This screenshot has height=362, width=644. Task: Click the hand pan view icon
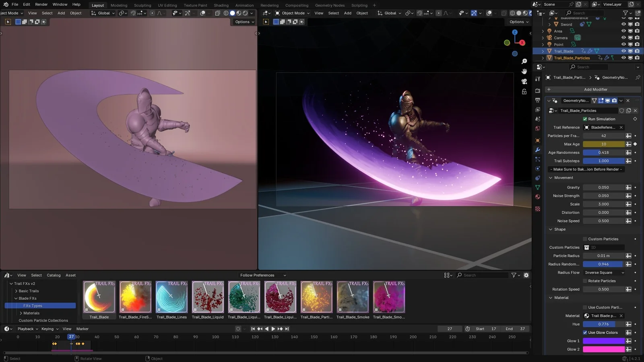tap(524, 71)
